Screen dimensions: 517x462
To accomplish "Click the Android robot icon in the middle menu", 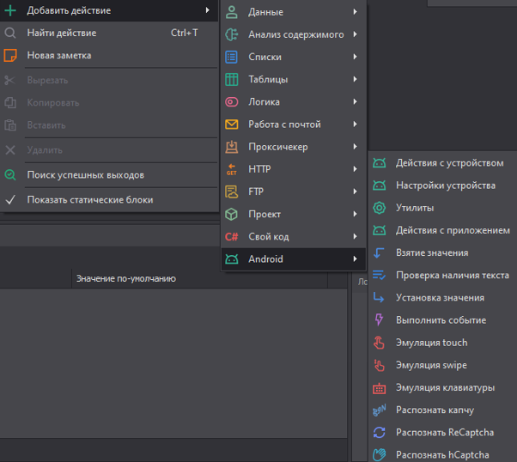I will click(x=232, y=259).
